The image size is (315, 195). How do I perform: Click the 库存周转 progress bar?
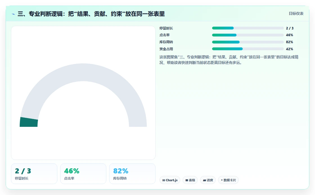pyautogui.click(x=248, y=42)
